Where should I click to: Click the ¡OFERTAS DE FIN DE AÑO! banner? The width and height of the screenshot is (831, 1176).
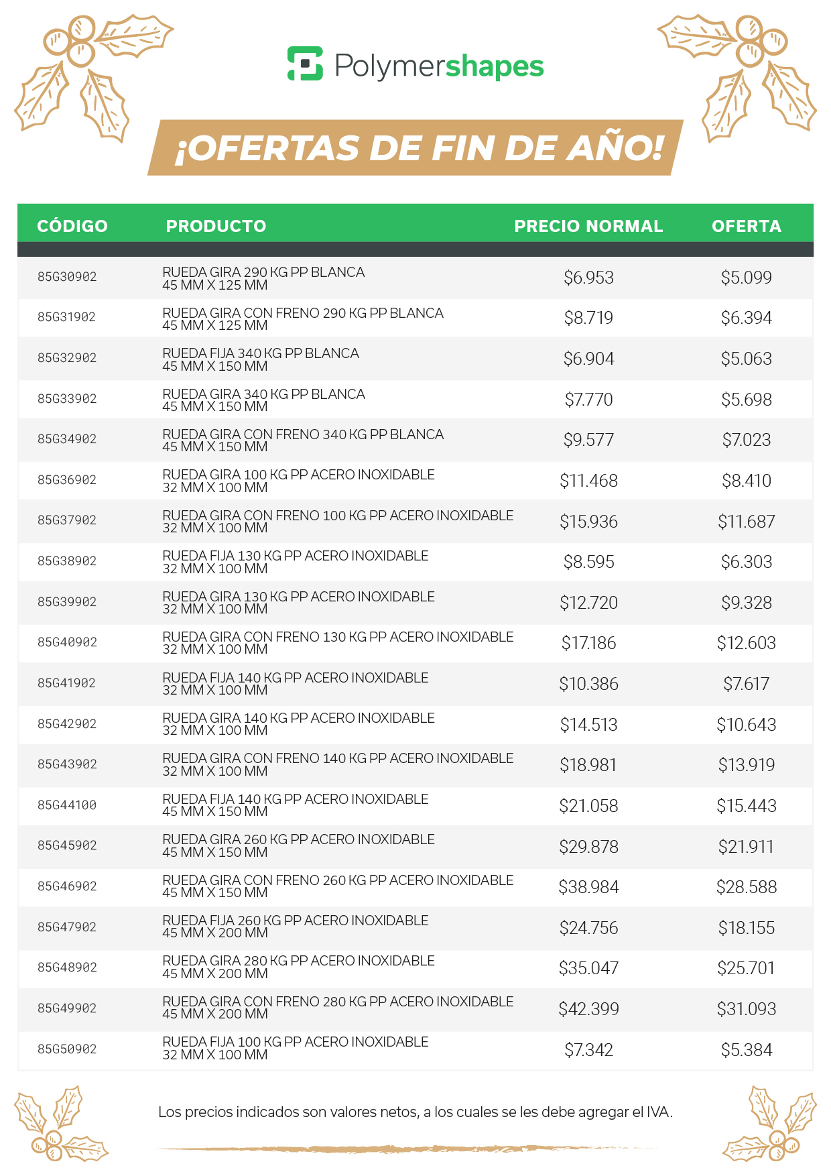tap(415, 148)
